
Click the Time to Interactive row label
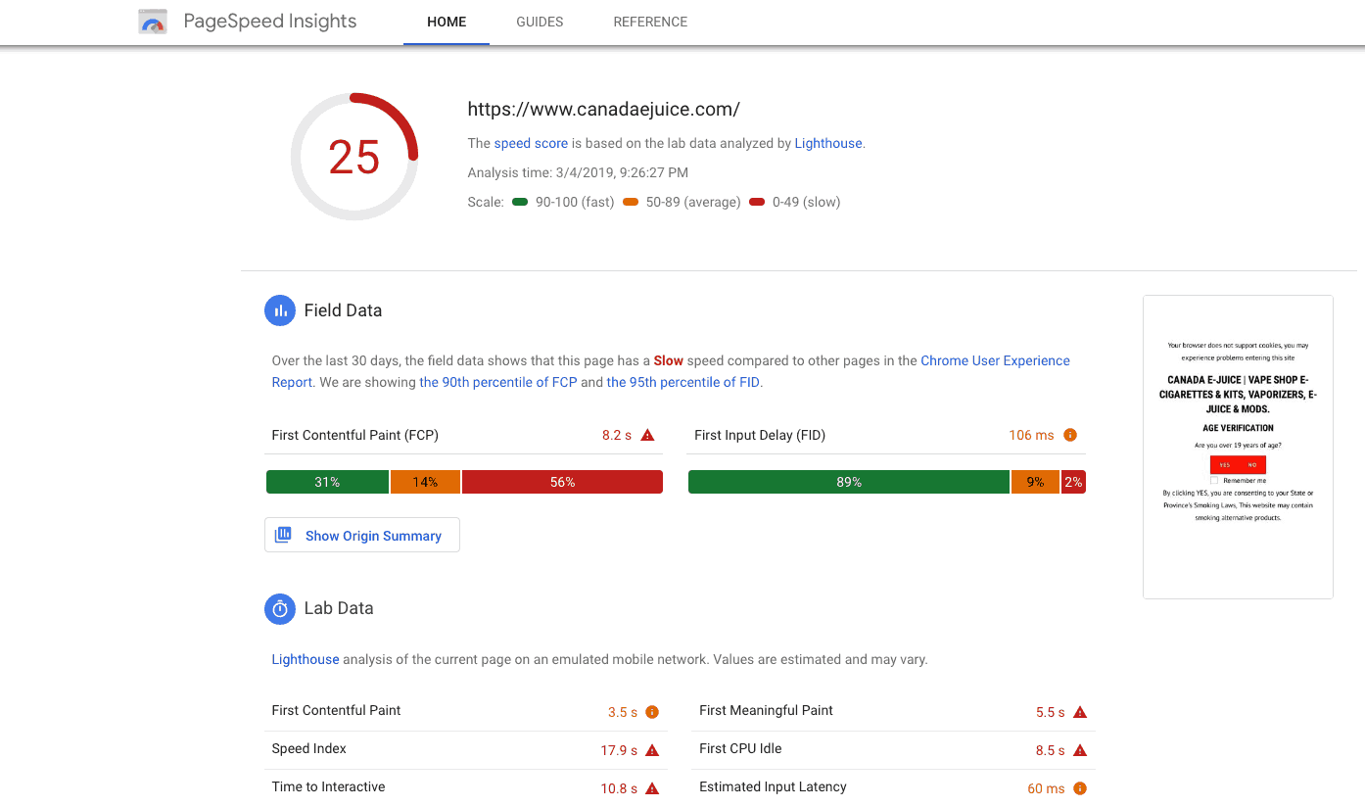pyautogui.click(x=328, y=786)
